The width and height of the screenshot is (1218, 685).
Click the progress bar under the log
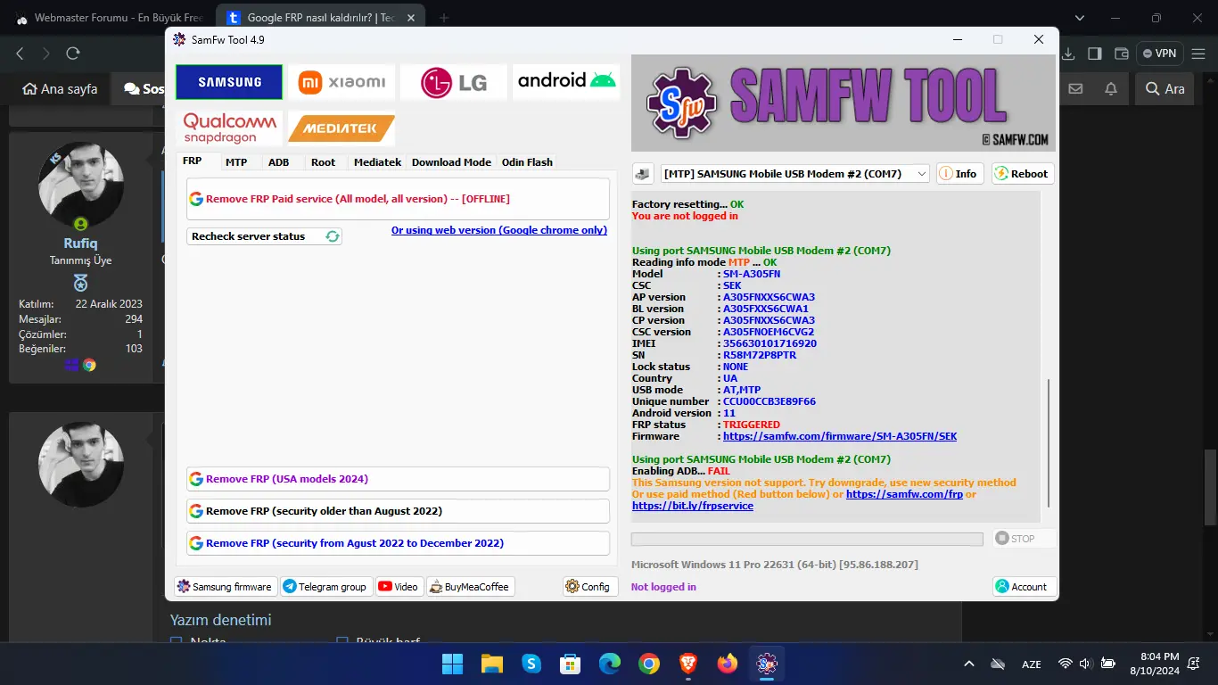pos(807,539)
